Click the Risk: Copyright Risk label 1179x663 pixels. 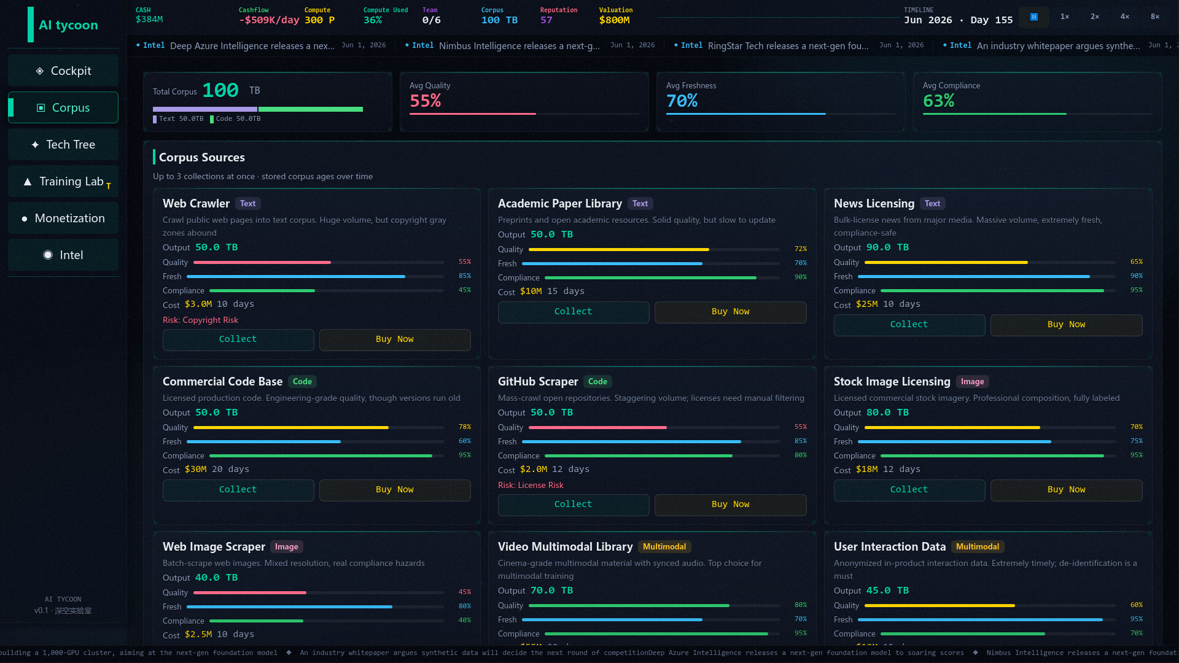coord(200,320)
